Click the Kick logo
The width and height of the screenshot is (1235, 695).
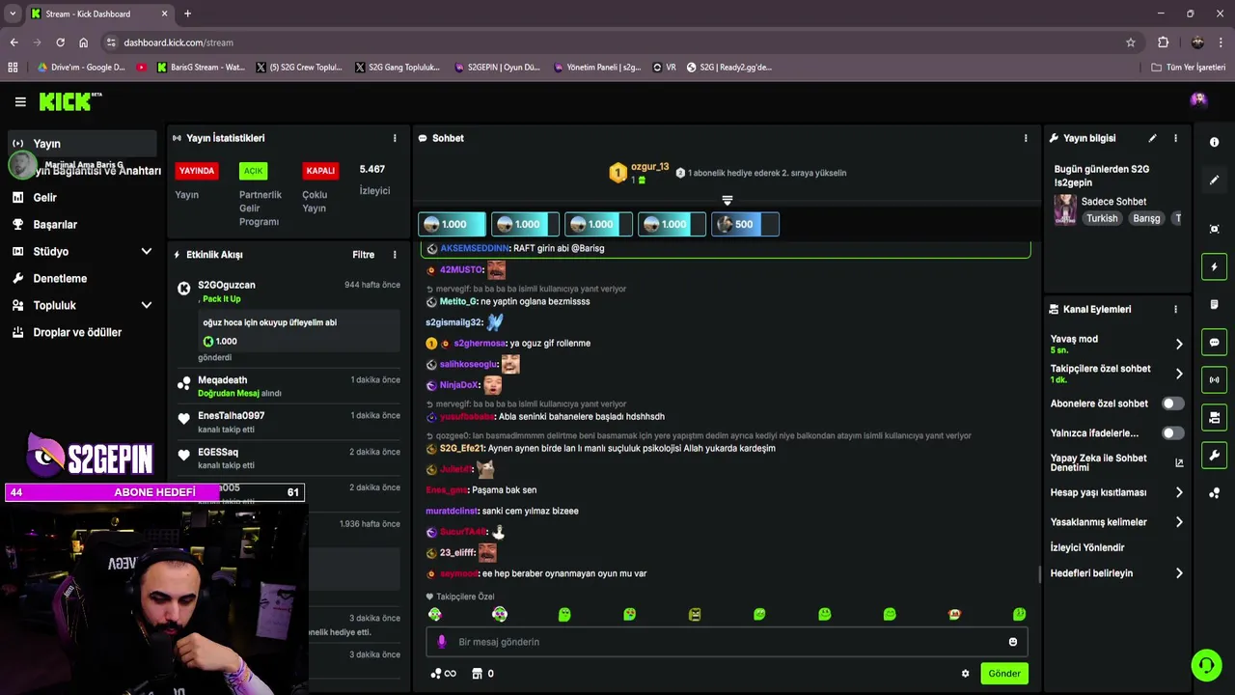coord(69,101)
